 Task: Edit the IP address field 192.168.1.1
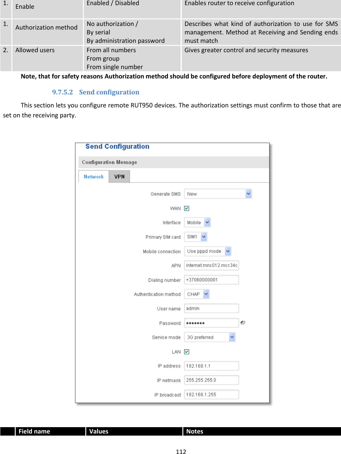pyautogui.click(x=211, y=366)
